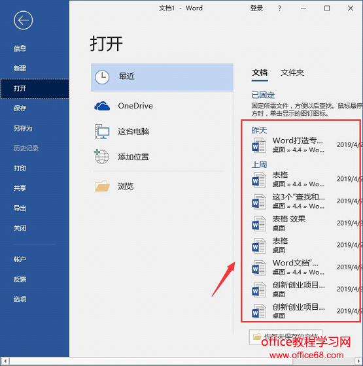Choose 关闭 in the sidebar
Screen dimensions: 363x366
pos(20,228)
